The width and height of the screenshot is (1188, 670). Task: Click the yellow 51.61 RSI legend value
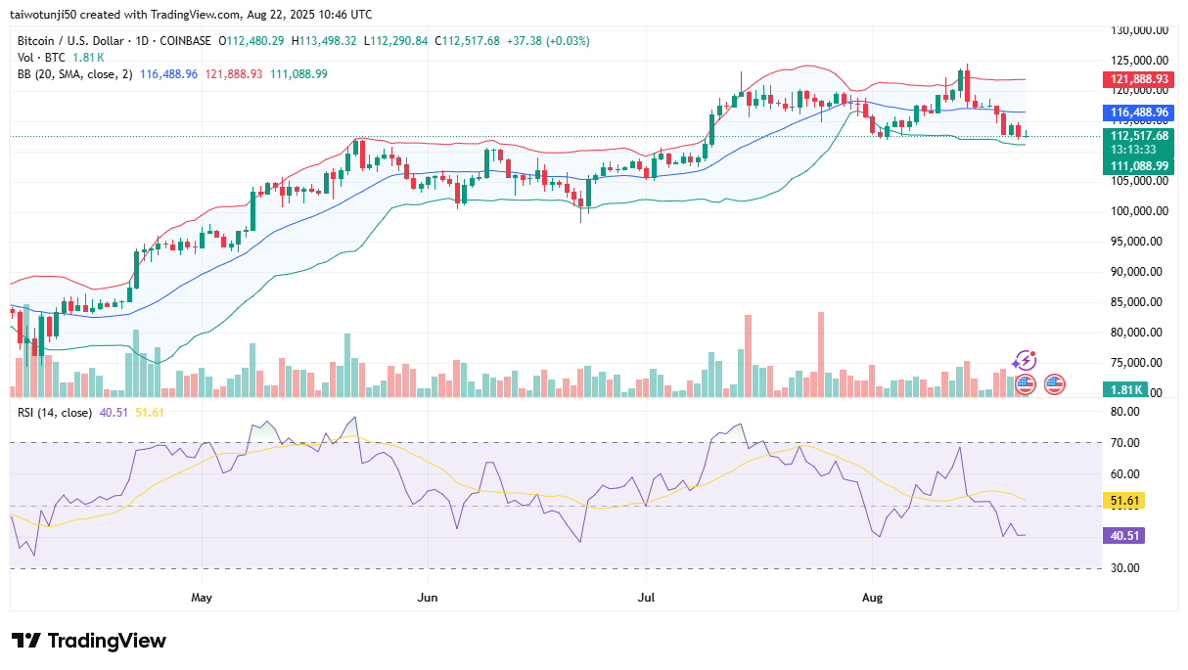point(150,413)
